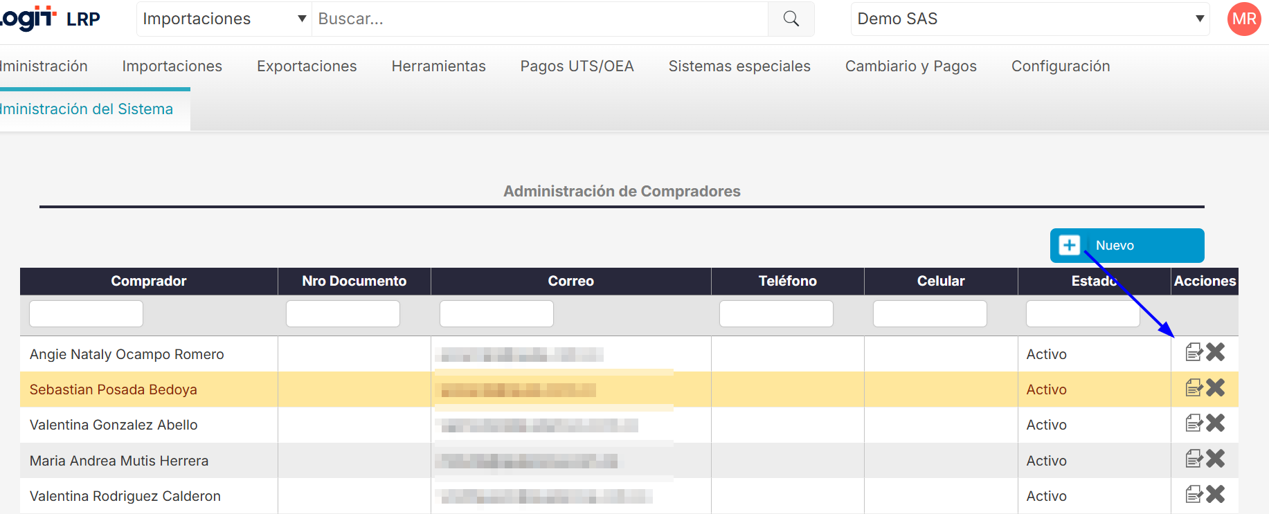This screenshot has height=514, width=1269.
Task: Select row Valentina Gonzalez Abello
Action: tap(629, 425)
